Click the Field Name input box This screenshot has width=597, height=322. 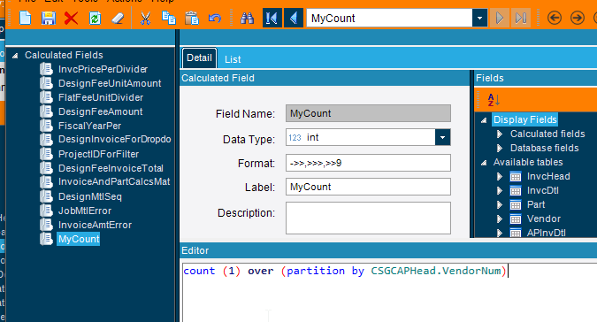click(368, 113)
